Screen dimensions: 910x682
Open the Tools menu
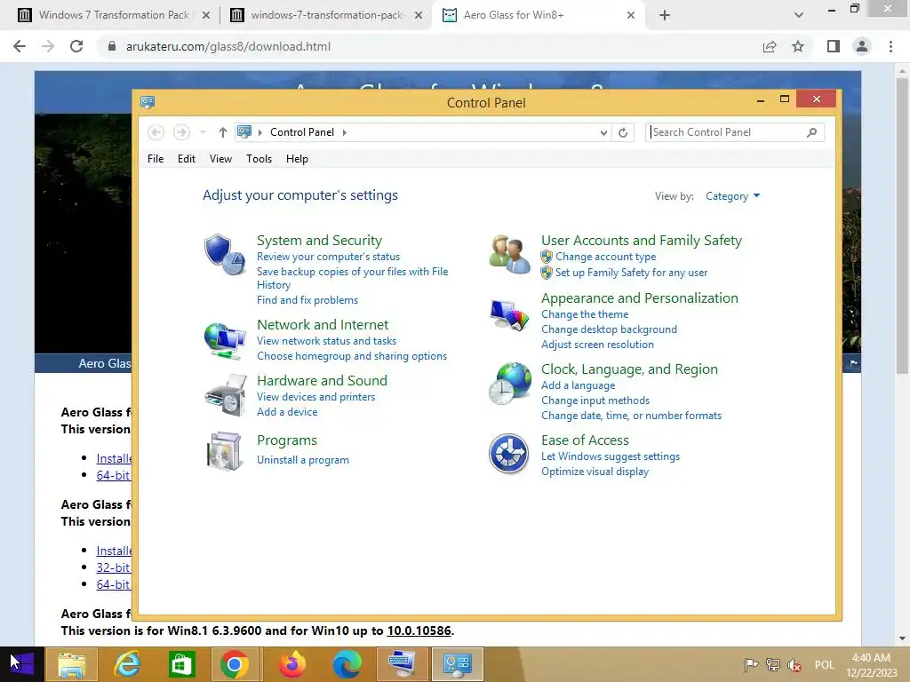pyautogui.click(x=259, y=159)
